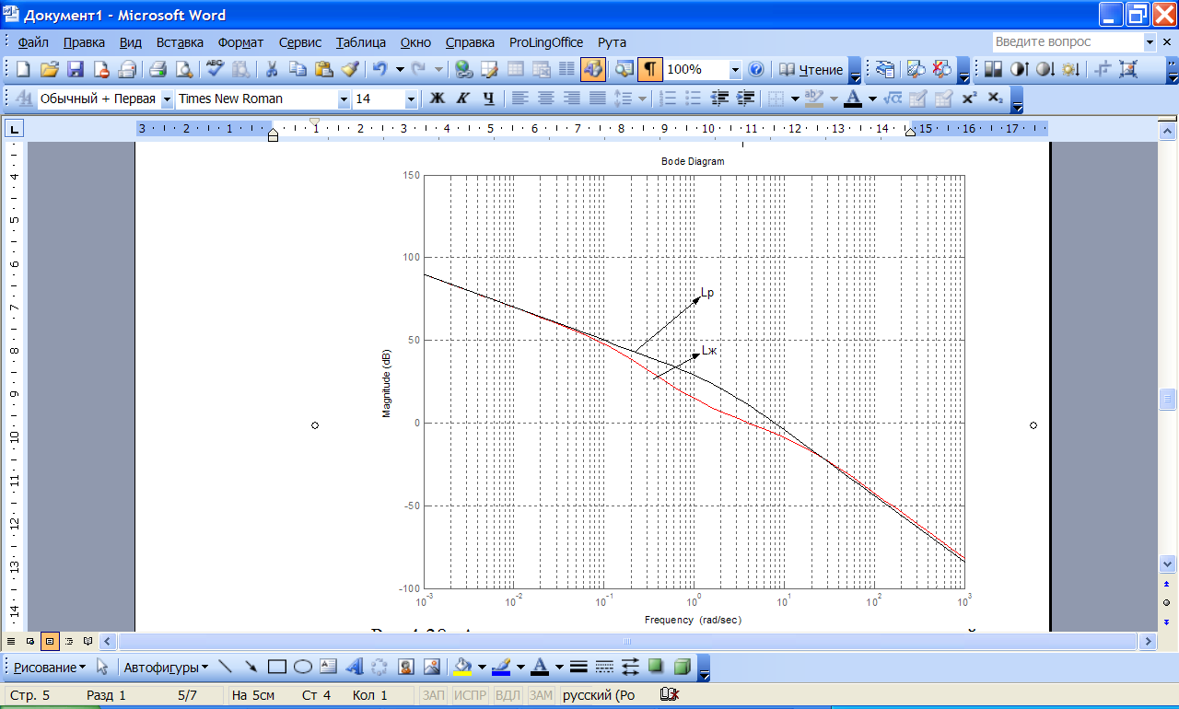Toggle the paragraph marks ¶ button

pos(650,69)
